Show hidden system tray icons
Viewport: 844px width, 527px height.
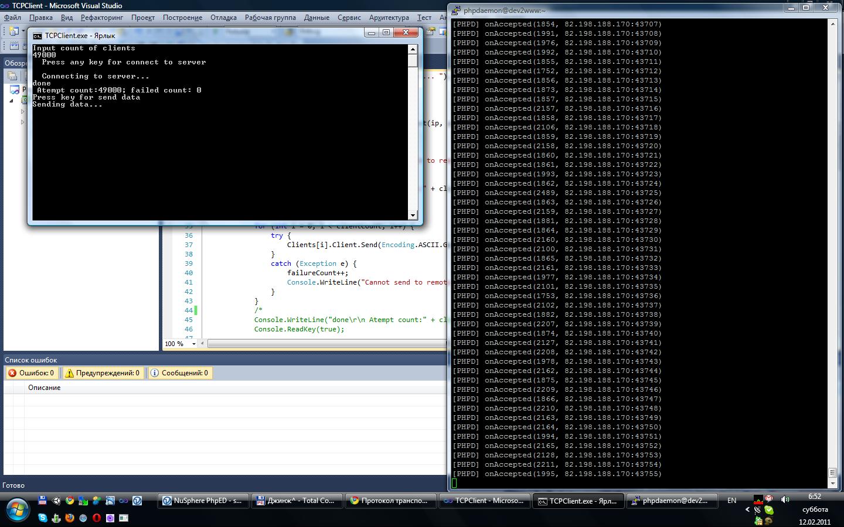[747, 510]
